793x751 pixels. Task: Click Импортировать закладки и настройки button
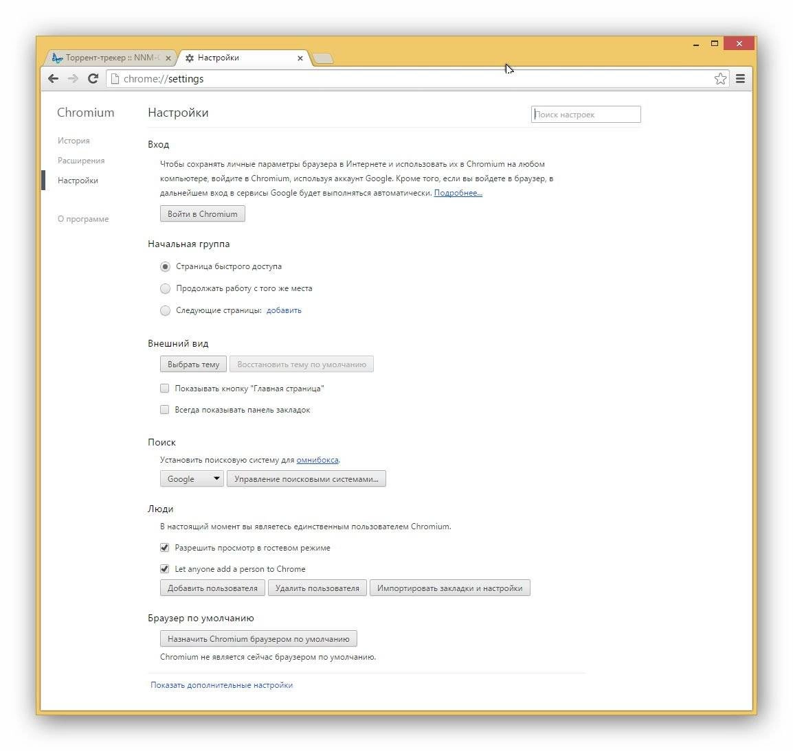point(449,588)
